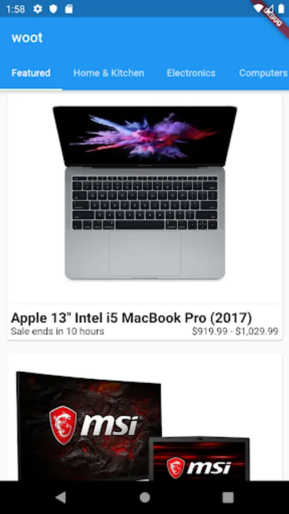
Task: Switch to the Home & Kitchen tab
Action: tap(109, 73)
